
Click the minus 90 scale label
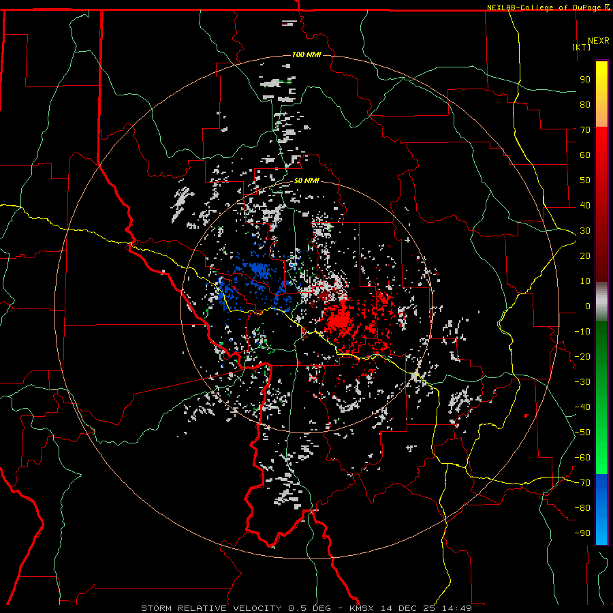pos(582,533)
